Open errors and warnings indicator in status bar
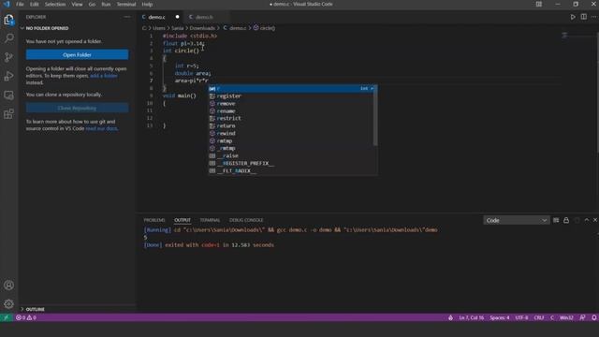Screen dimensions: 599x337 pos(26,317)
